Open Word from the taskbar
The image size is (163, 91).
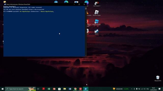70,89
